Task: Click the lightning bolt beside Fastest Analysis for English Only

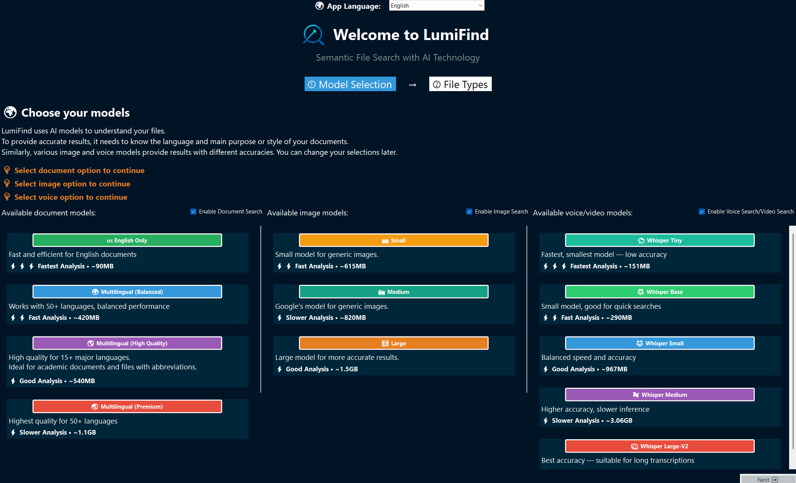Action: tap(13, 266)
